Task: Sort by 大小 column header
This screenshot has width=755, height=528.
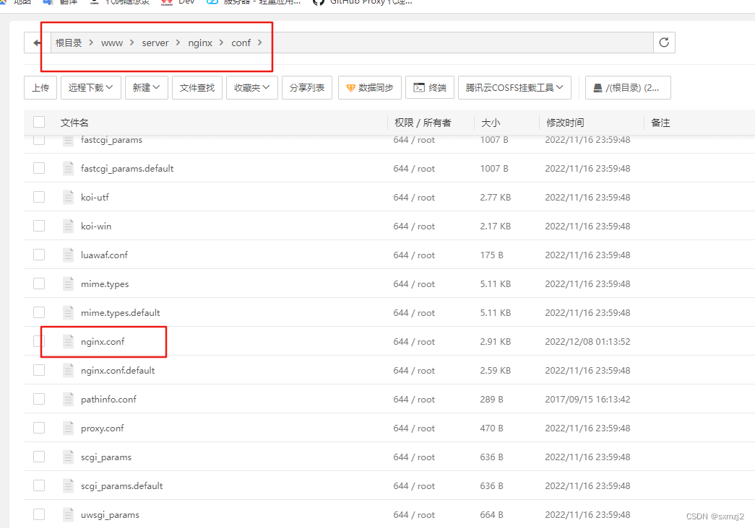Action: point(491,123)
